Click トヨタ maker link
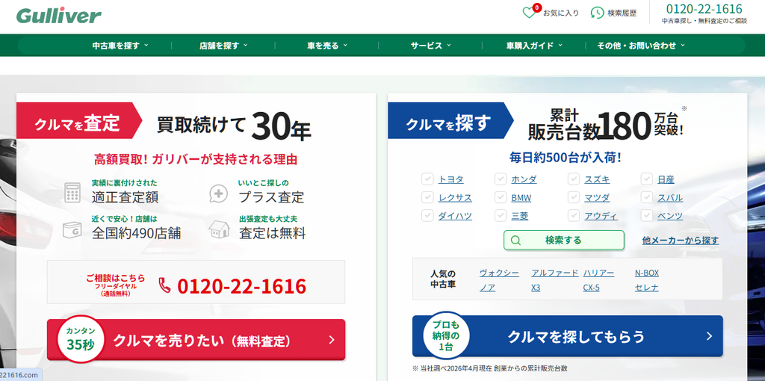The height and width of the screenshot is (381, 765). (x=450, y=179)
